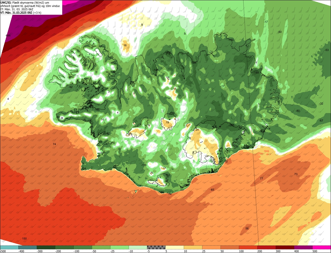Pick the light green swatch between -25 and -10

click(x=119, y=247)
